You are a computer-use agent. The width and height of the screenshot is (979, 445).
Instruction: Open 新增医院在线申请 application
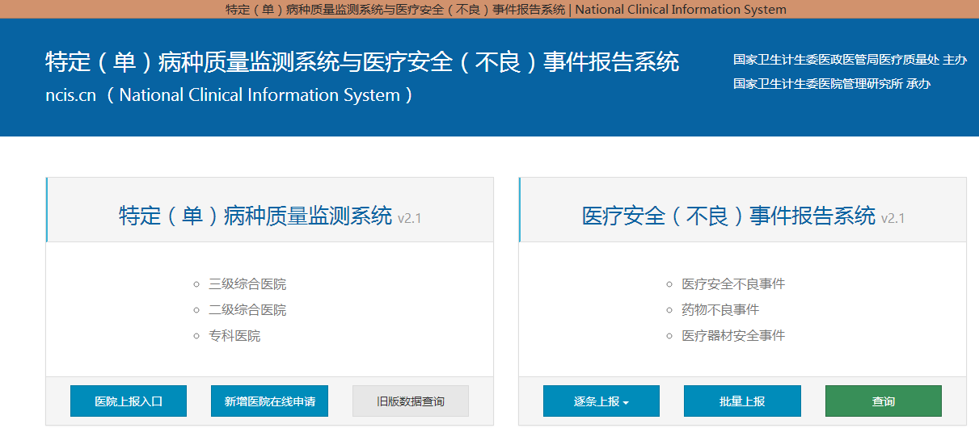[269, 401]
